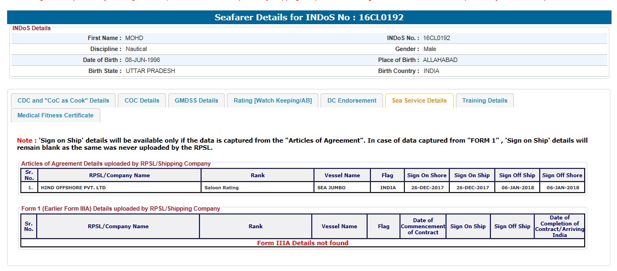This screenshot has height=271, width=617.
Task: Select the Sea Service Details tab
Action: 419,100
